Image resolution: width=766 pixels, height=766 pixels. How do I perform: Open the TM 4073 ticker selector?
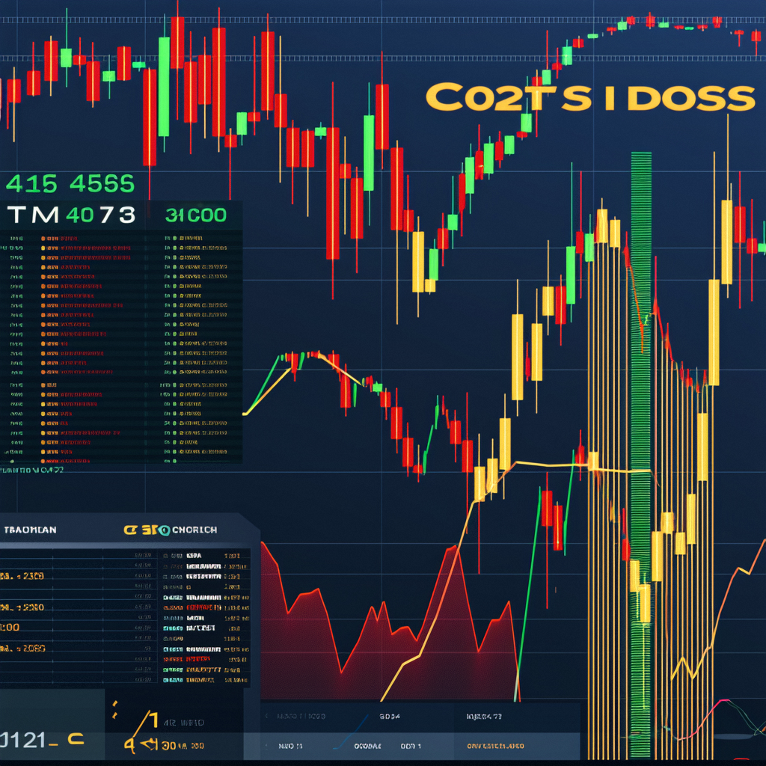pyautogui.click(x=71, y=215)
